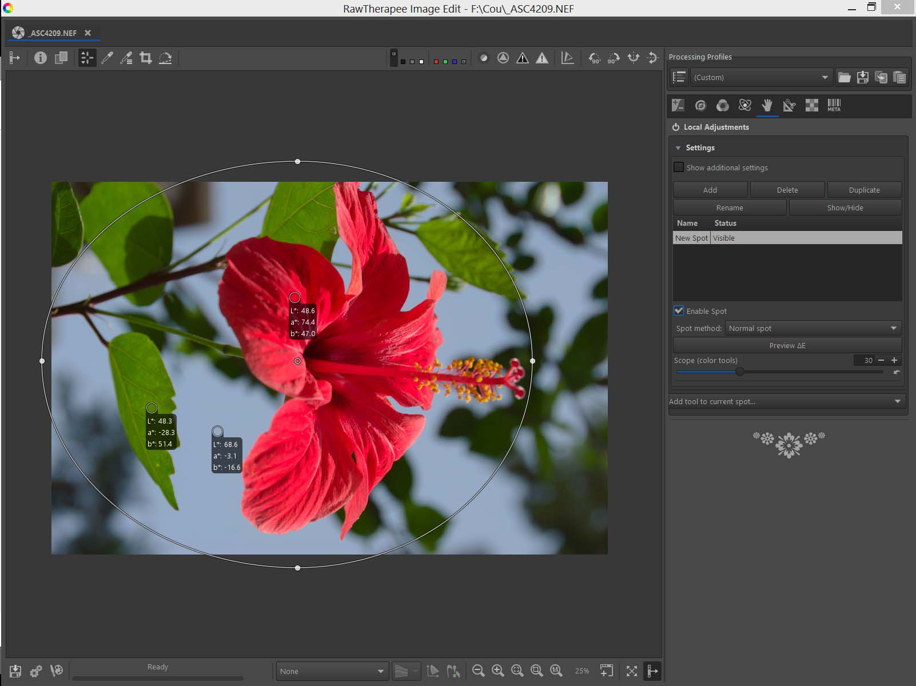The image size is (916, 686).
Task: Click the Duplicate spot button
Action: 864,190
